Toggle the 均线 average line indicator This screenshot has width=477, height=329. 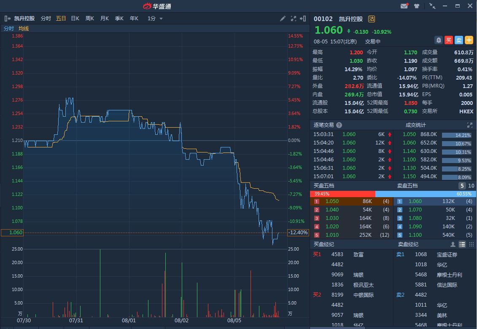[24, 29]
